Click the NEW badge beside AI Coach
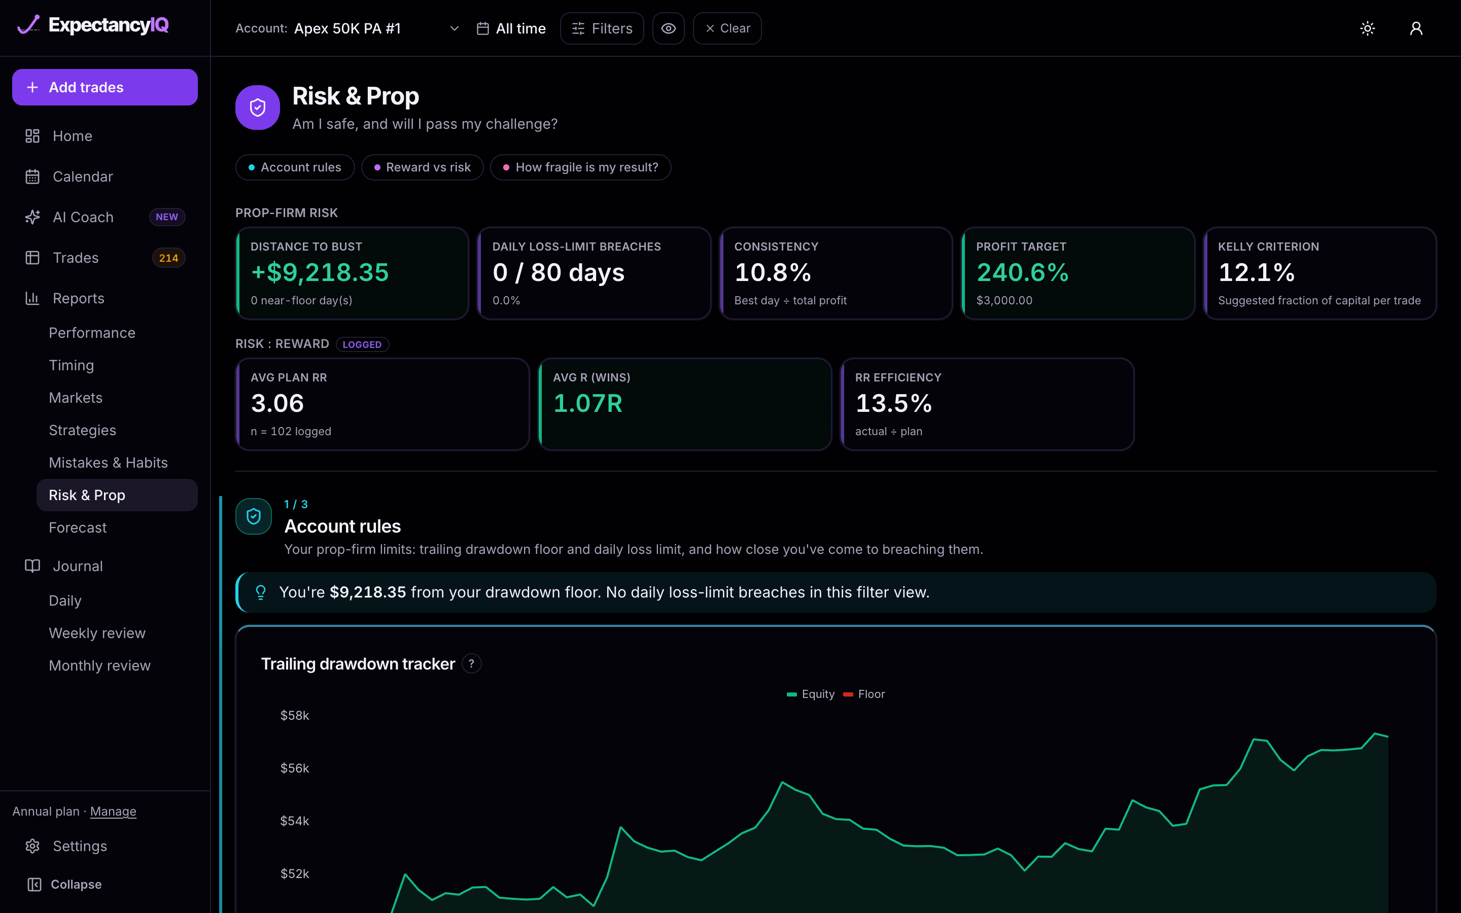This screenshot has width=1461, height=913. pos(167,218)
